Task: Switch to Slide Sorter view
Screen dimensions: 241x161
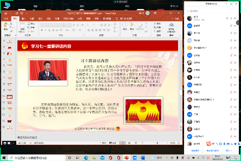Action: [x=129, y=143]
